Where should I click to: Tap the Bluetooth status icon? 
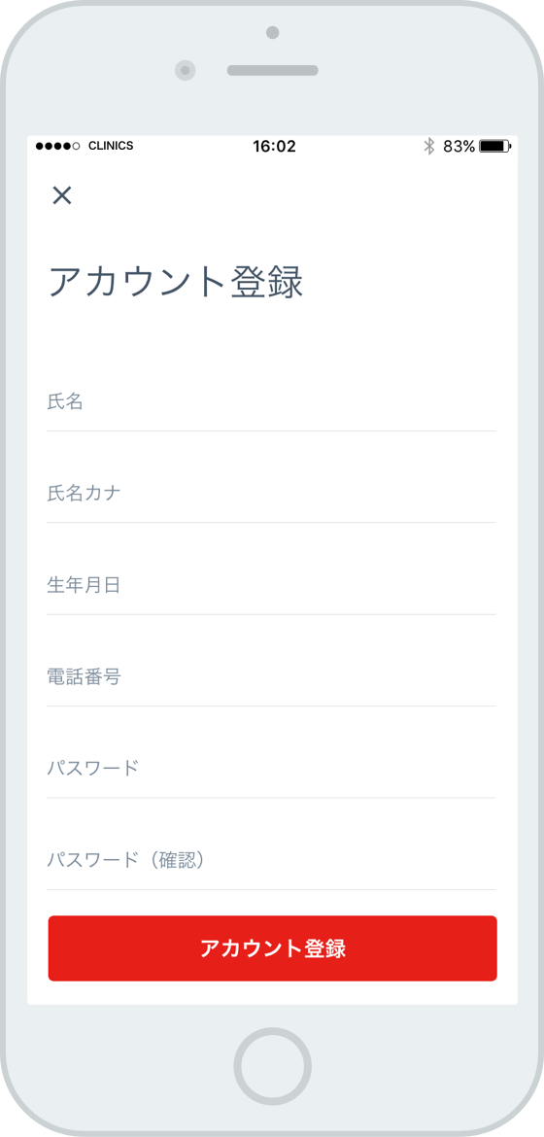pyautogui.click(x=428, y=147)
